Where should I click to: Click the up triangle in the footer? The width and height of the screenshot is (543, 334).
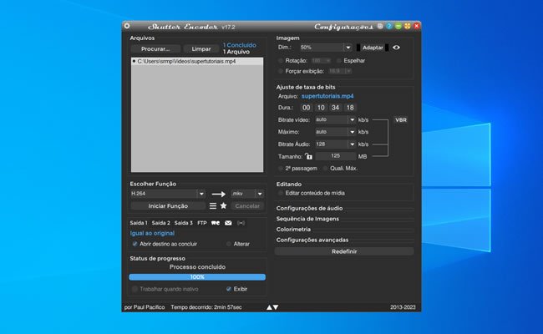click(x=269, y=307)
